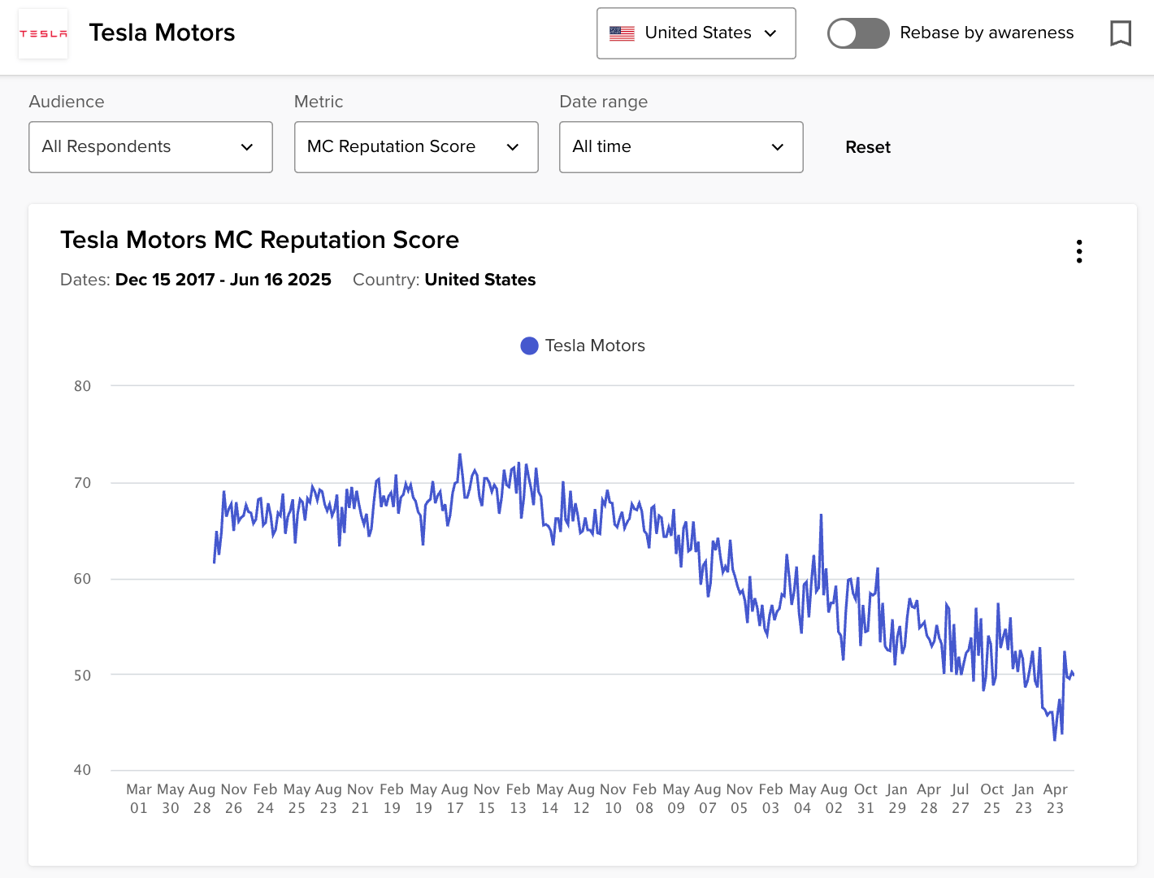Click the bold United States in the chart subtitle
Screen dimensions: 1154x878
click(479, 280)
